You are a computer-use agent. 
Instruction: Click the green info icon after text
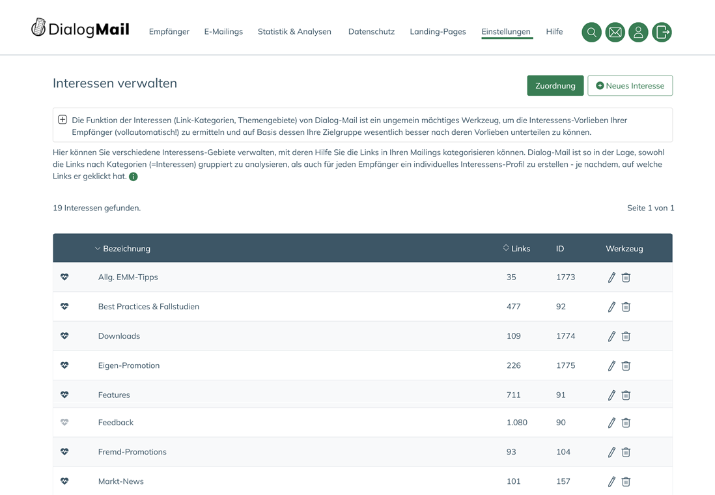point(133,177)
